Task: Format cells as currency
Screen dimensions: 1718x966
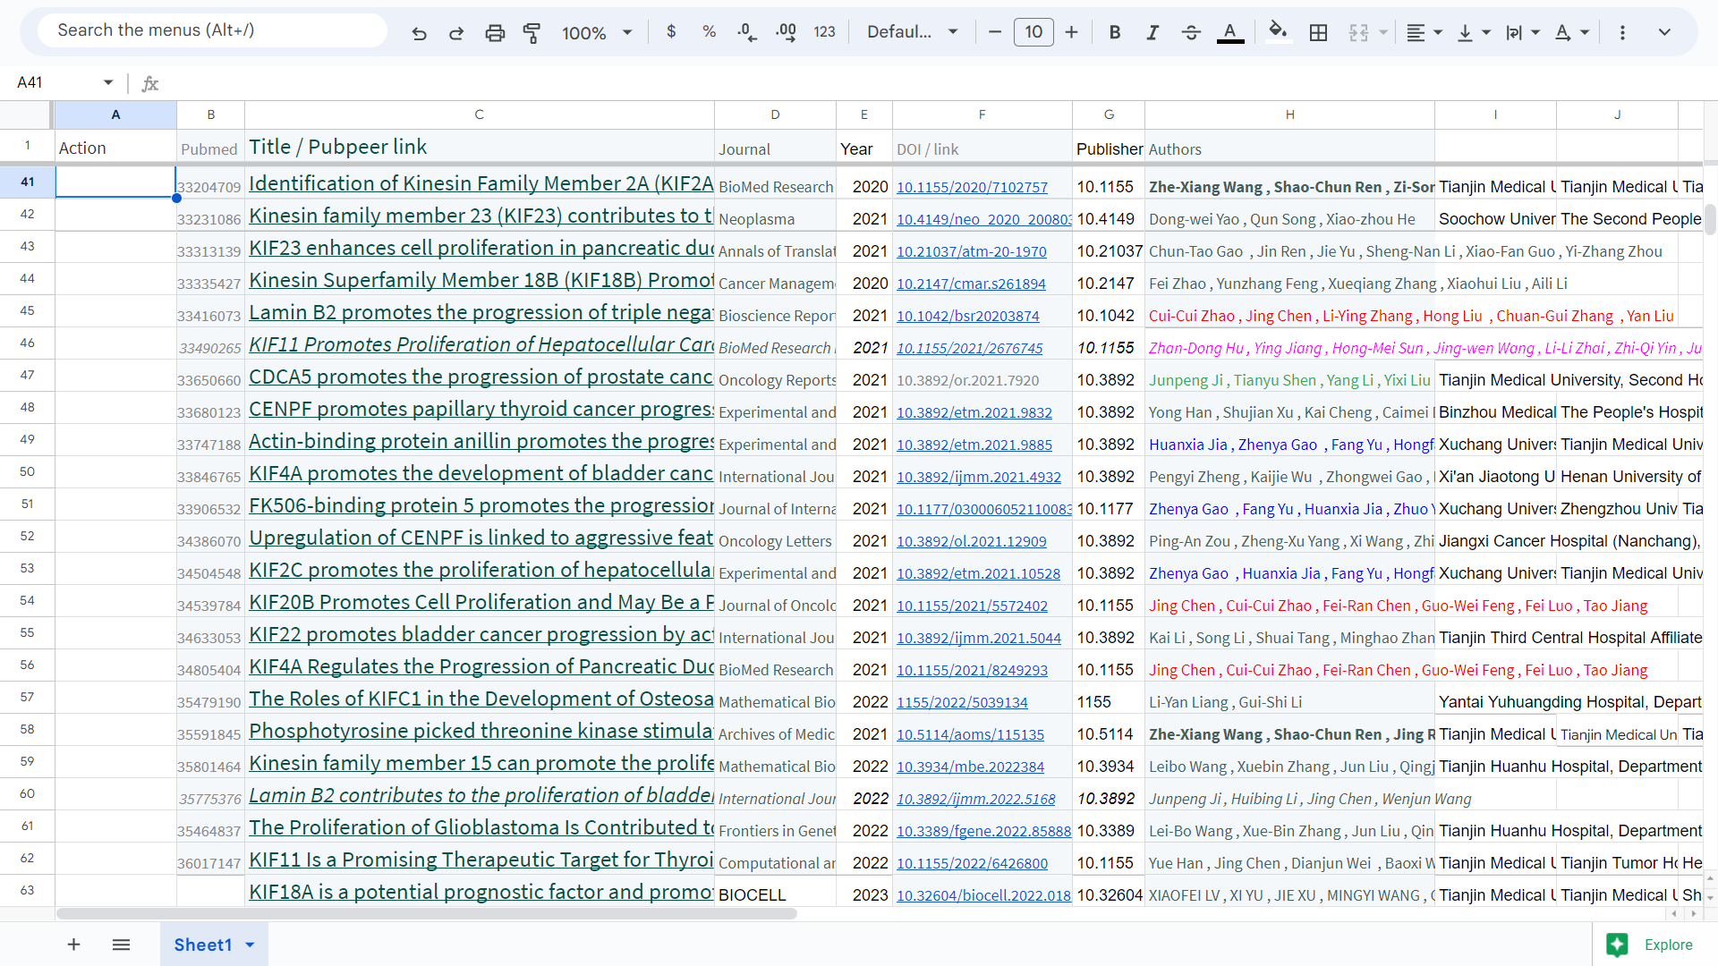Action: [671, 32]
